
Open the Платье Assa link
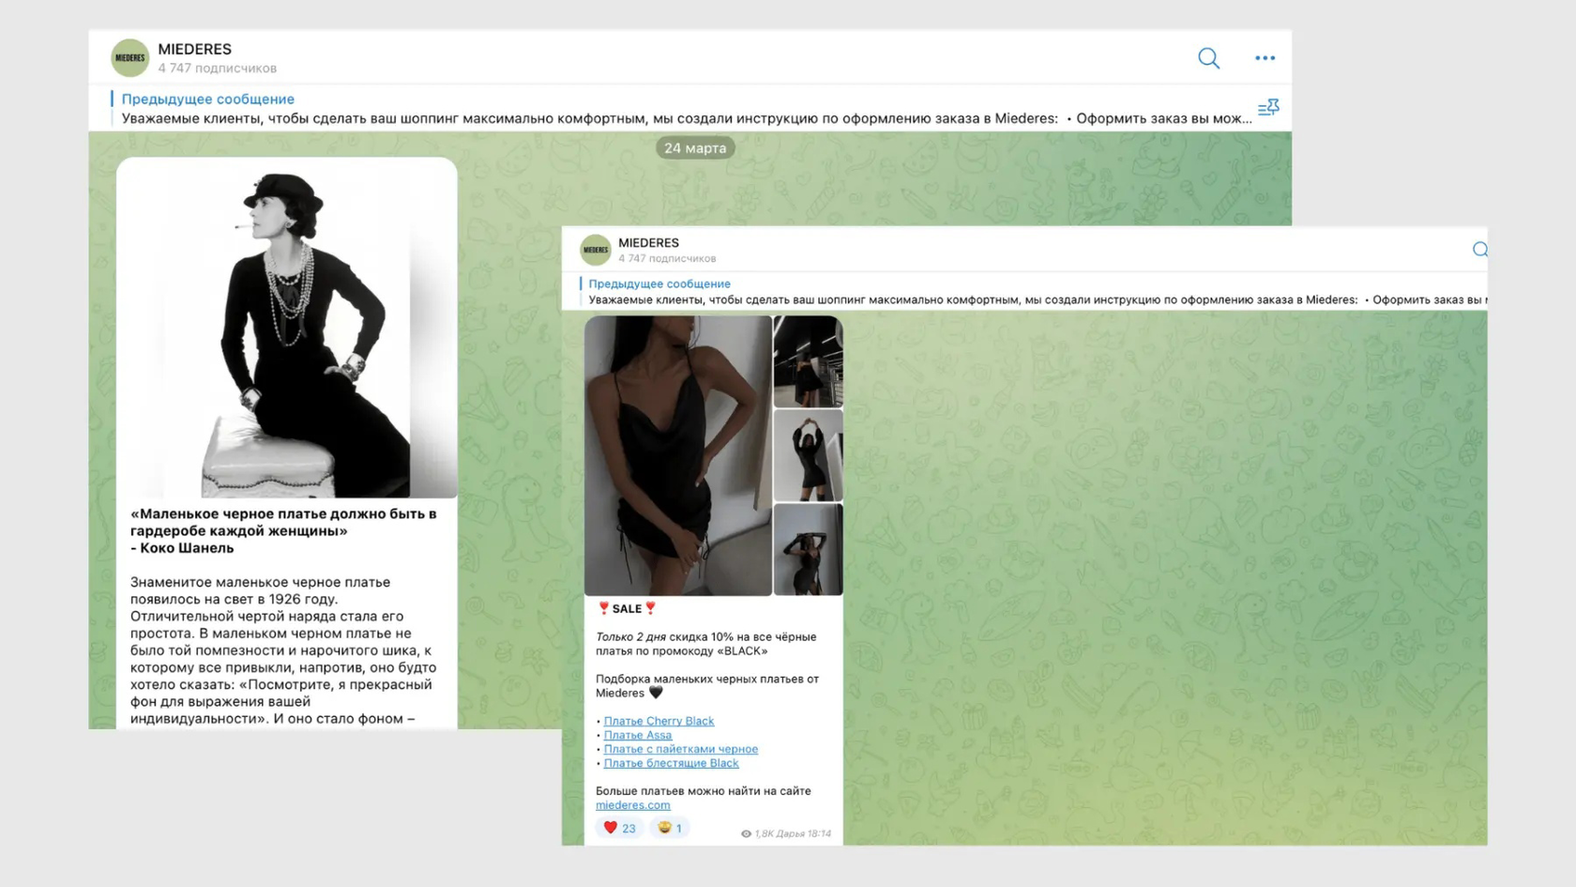tap(638, 735)
